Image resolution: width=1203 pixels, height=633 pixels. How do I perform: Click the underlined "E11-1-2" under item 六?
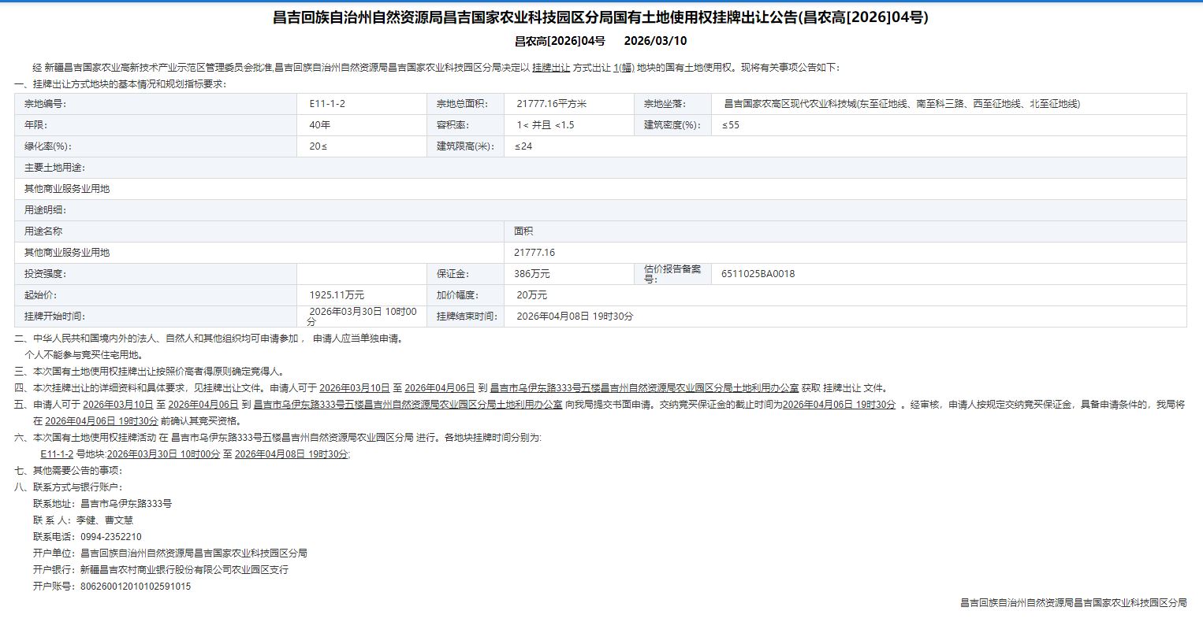click(57, 454)
